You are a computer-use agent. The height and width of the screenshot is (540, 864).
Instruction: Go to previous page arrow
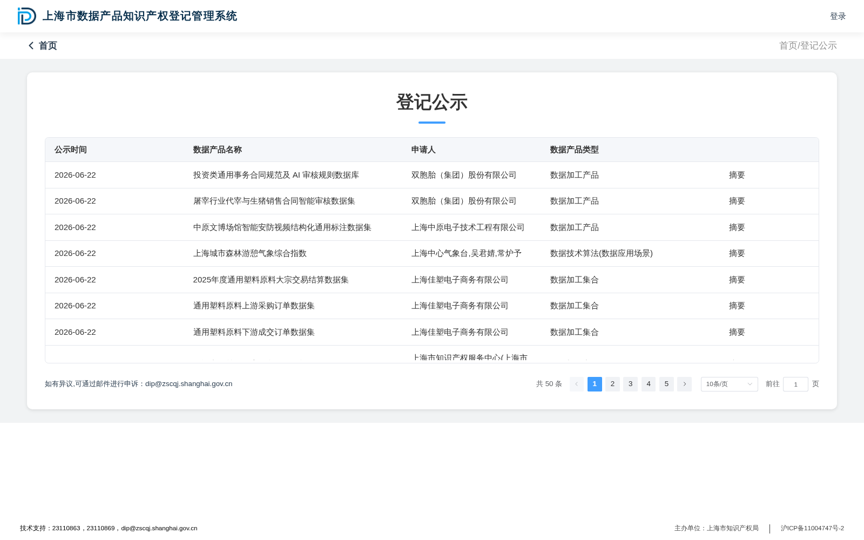coord(576,384)
